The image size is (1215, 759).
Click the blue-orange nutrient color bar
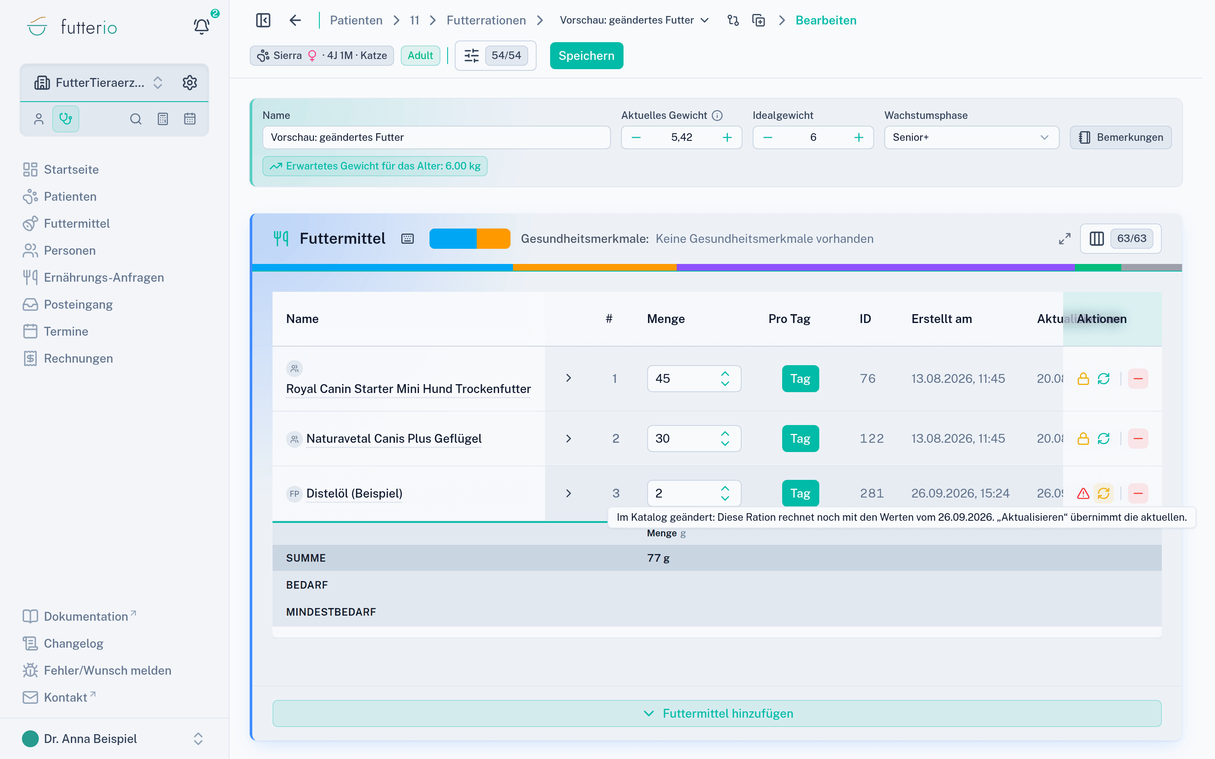pyautogui.click(x=470, y=238)
